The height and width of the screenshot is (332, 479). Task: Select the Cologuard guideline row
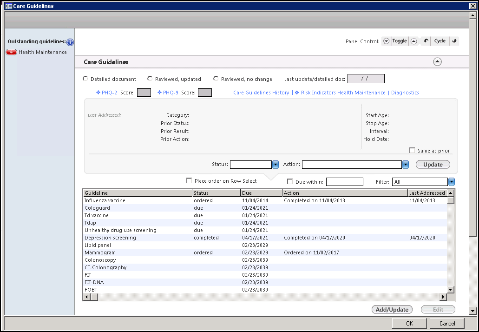pyautogui.click(x=265, y=208)
